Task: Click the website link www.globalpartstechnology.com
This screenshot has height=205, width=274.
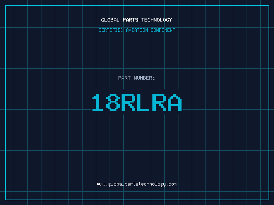Action: click(x=137, y=184)
